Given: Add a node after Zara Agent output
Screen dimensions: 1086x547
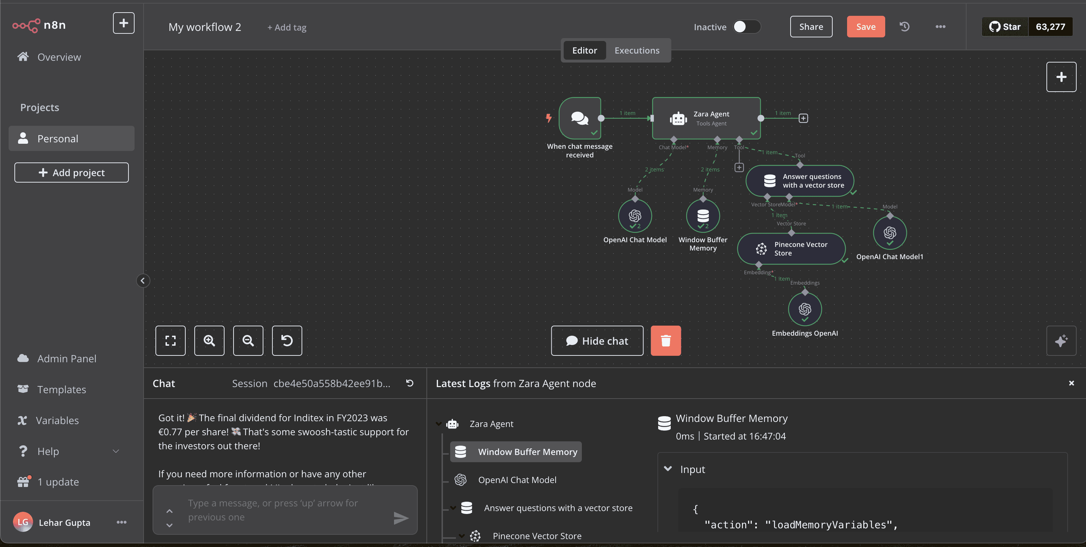Looking at the screenshot, I should coord(804,118).
